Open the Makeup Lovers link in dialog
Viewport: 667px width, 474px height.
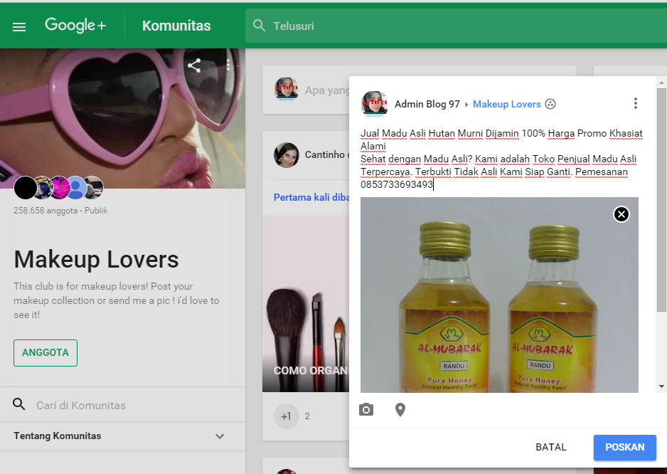click(506, 105)
